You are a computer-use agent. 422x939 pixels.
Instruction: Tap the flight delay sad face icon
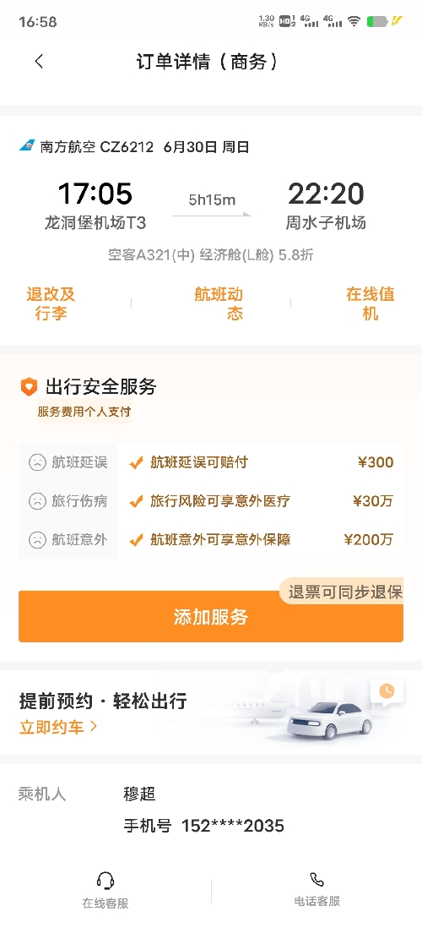click(x=37, y=462)
